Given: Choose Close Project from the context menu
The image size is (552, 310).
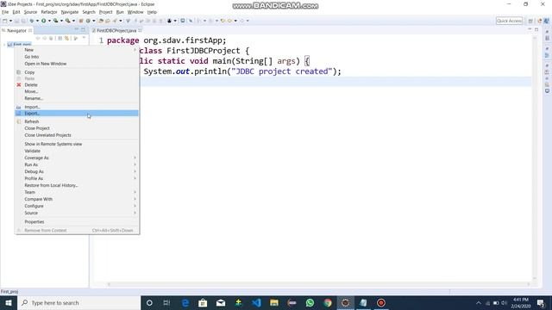Looking at the screenshot, I should click(77, 128).
